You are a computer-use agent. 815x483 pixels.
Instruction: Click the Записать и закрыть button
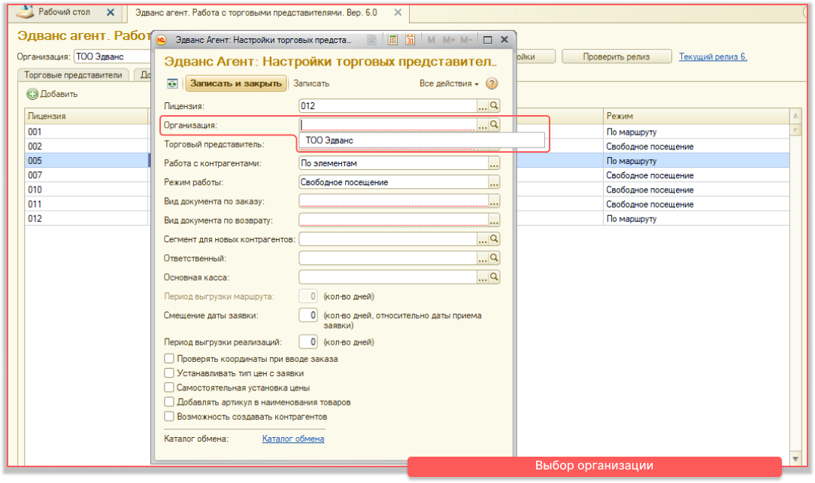click(236, 84)
